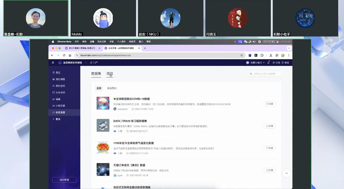The image size is (344, 189).
Task: Open 1750年至今全球地表气温变化数据 title
Action: coord(134,143)
